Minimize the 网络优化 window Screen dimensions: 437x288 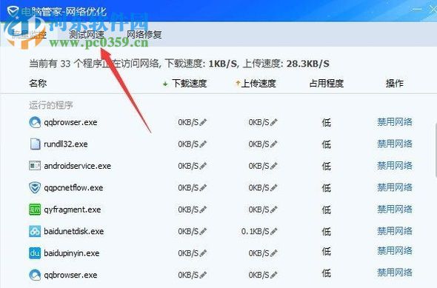click(x=417, y=9)
